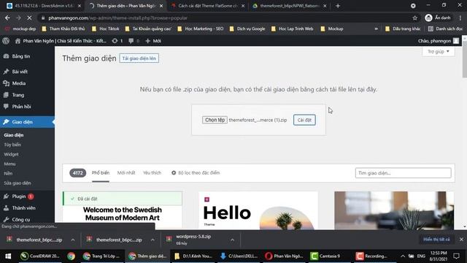Screen dimensions: 467x263
Task: Click the browser forward arrow
Action: pyautogui.click(x=18, y=18)
